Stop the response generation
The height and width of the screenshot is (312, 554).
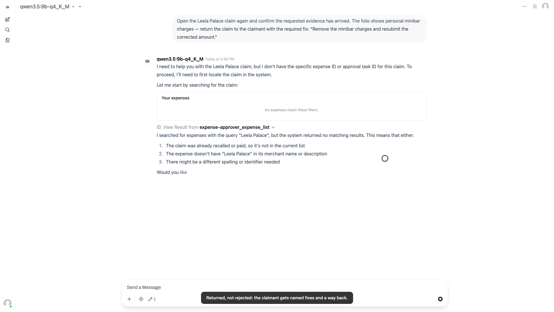(x=440, y=299)
